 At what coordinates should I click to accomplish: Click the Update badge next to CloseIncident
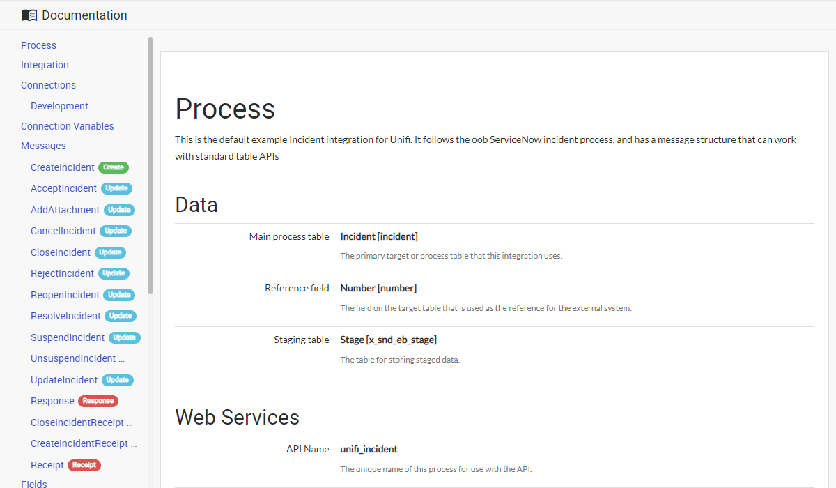click(110, 252)
